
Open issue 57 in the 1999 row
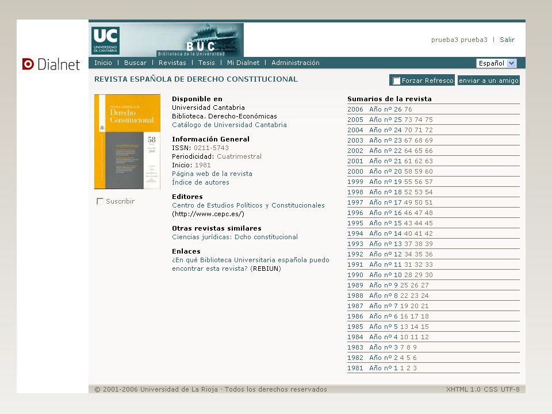tap(429, 182)
